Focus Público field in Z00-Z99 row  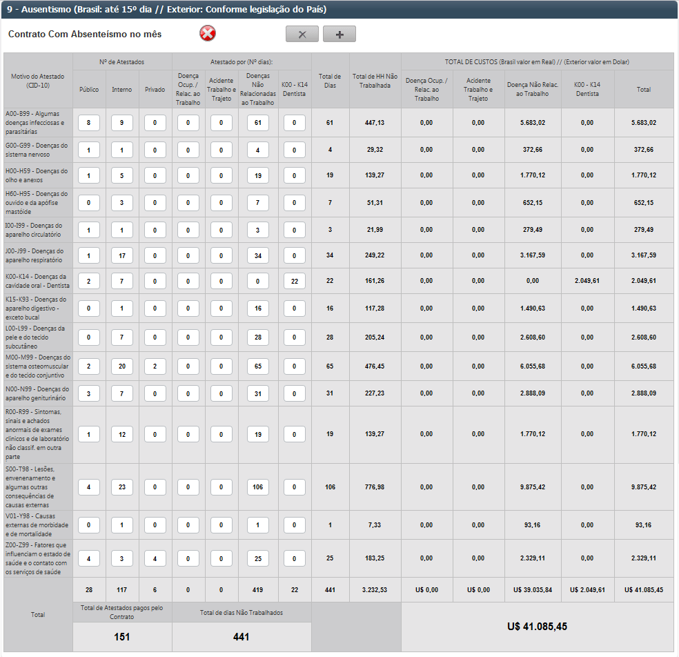(x=89, y=558)
